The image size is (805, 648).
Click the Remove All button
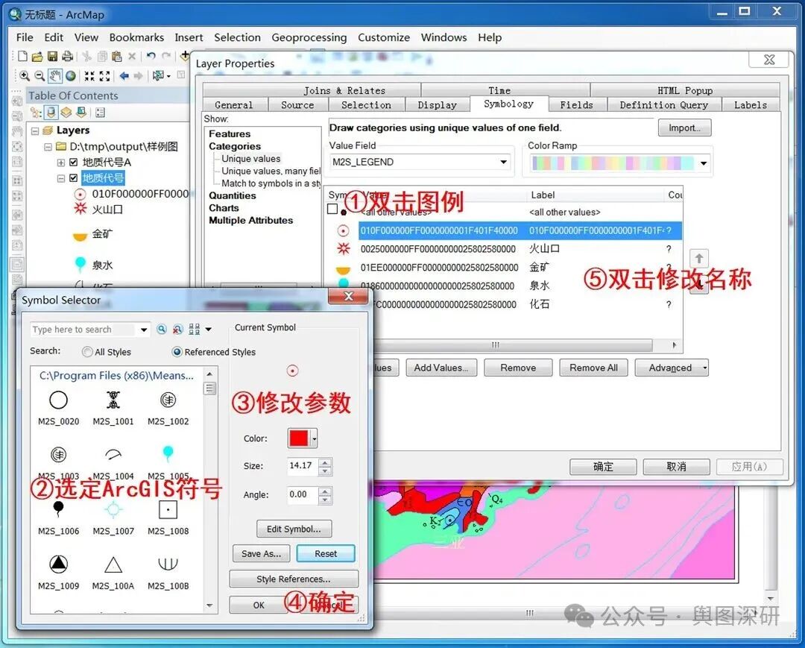(x=593, y=368)
